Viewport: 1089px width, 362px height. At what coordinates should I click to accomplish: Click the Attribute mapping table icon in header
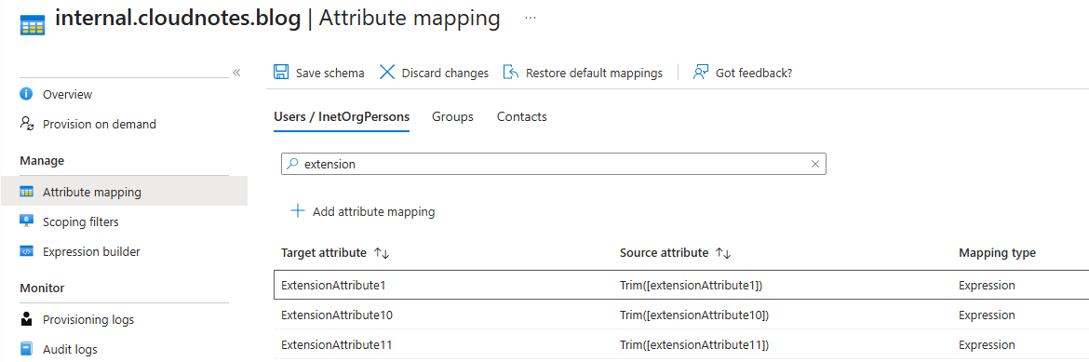pyautogui.click(x=33, y=25)
